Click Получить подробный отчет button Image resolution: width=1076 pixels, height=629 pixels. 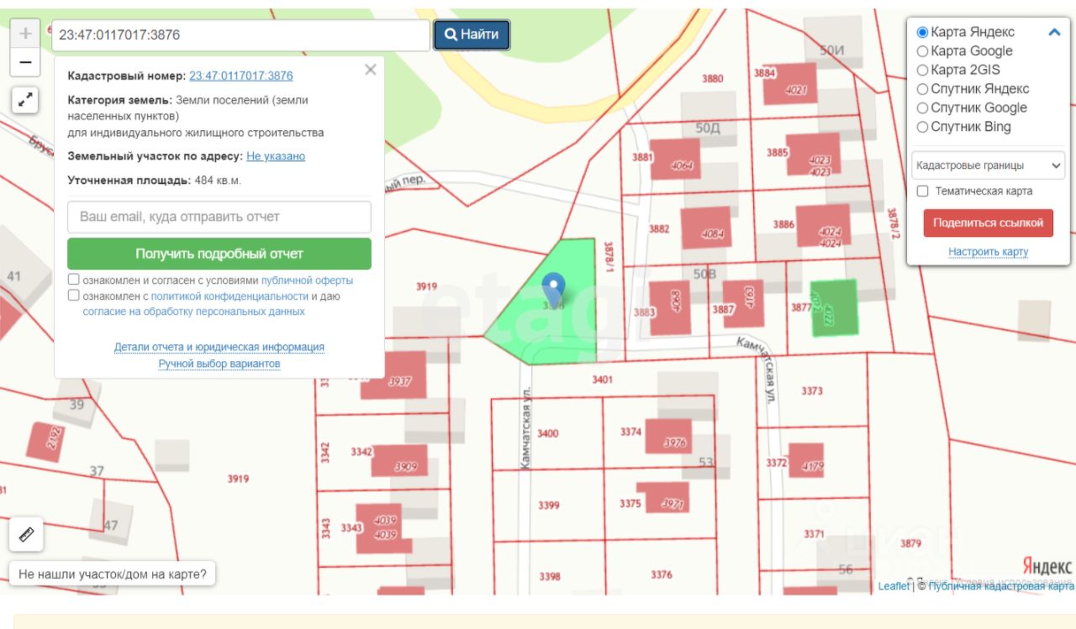point(219,254)
